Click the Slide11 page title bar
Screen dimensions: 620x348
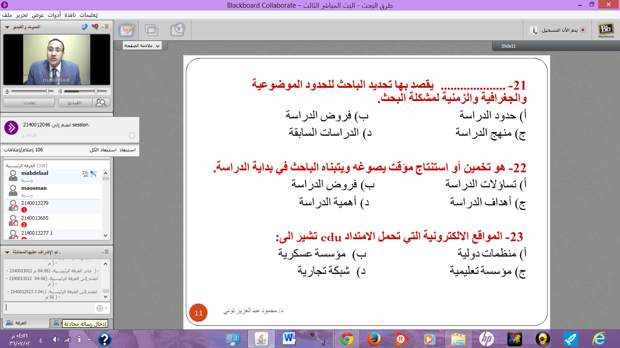tap(556, 46)
